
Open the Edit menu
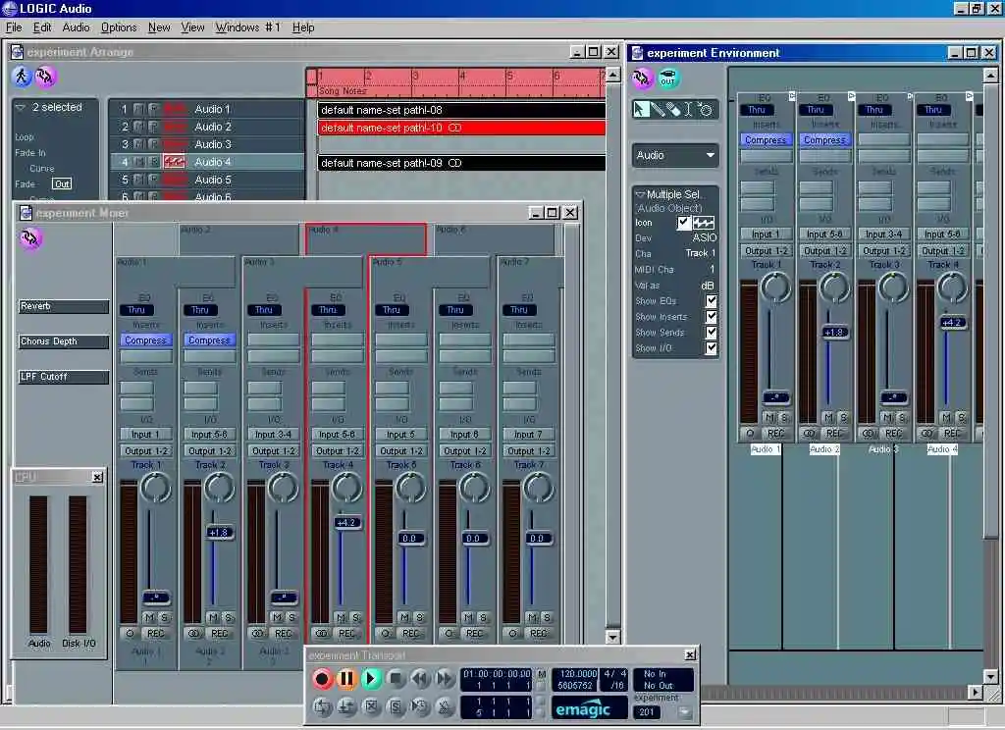pyautogui.click(x=42, y=27)
